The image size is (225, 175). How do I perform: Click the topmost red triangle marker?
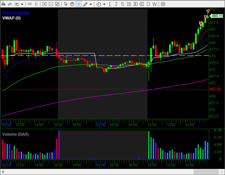click(x=208, y=11)
